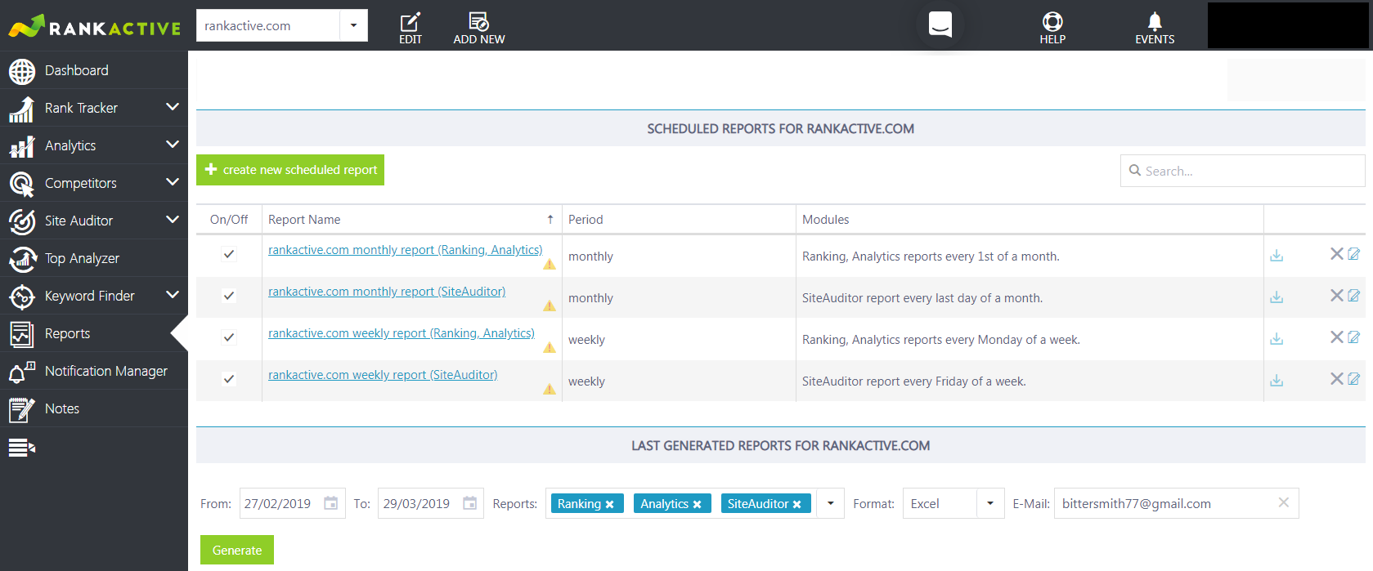Screen dimensions: 1373x571
Task: Open the chat message bubble icon
Action: click(940, 24)
